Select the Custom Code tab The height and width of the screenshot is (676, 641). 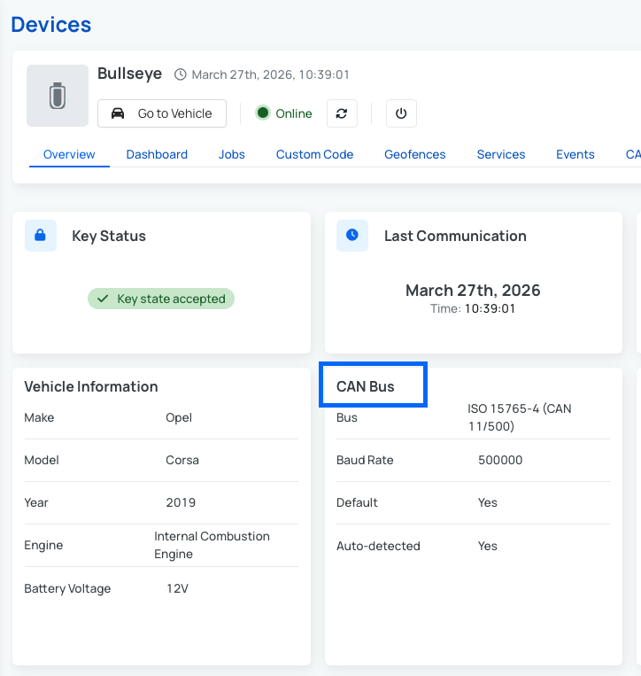tap(314, 154)
